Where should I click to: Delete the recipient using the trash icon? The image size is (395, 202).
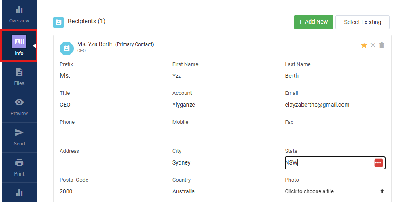(x=382, y=45)
